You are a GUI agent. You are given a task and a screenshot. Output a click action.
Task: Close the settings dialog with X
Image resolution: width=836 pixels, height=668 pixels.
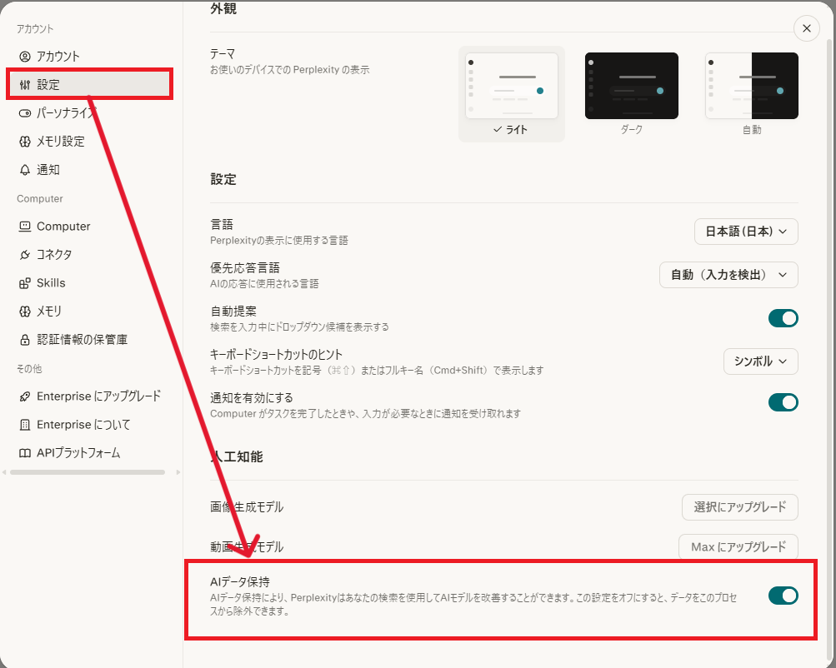(x=807, y=28)
